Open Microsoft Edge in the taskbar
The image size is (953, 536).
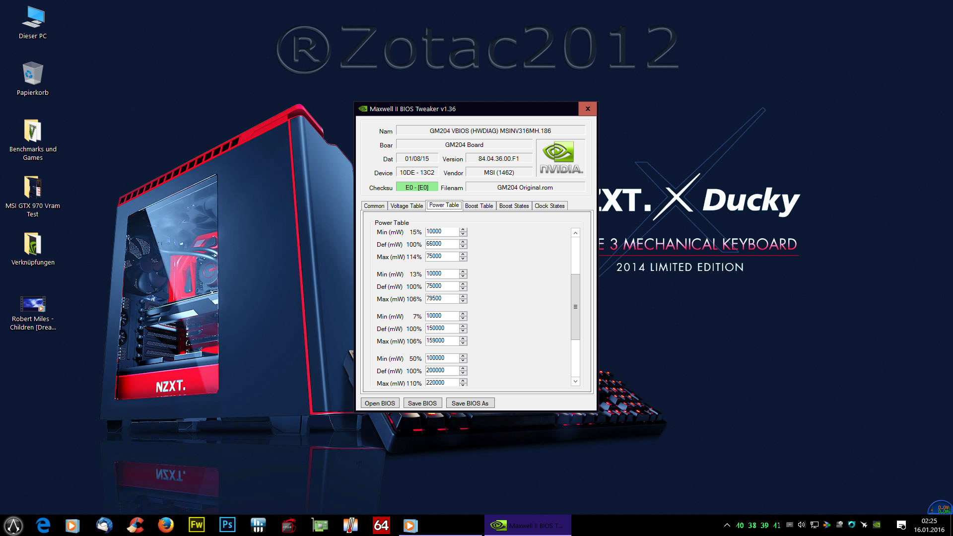point(43,525)
